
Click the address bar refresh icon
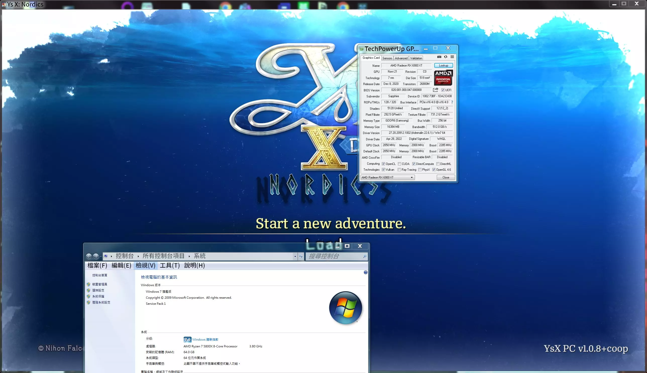pos(301,257)
